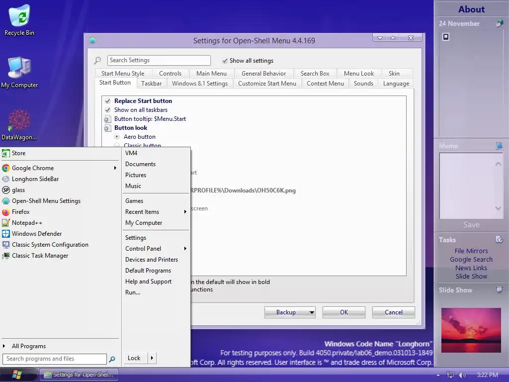The width and height of the screenshot is (509, 382).
Task: Switch to the Controls tab
Action: pos(170,74)
